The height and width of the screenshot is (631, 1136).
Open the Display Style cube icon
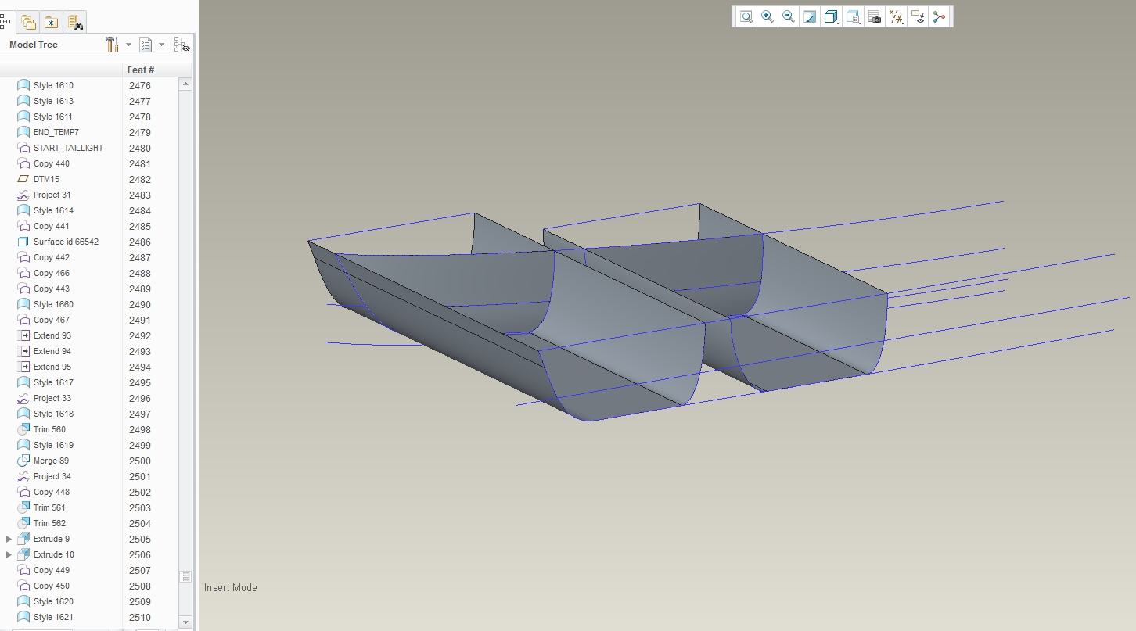click(832, 16)
